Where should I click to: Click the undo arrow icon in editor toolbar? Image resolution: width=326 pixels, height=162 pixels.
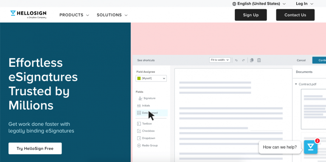tap(236, 60)
